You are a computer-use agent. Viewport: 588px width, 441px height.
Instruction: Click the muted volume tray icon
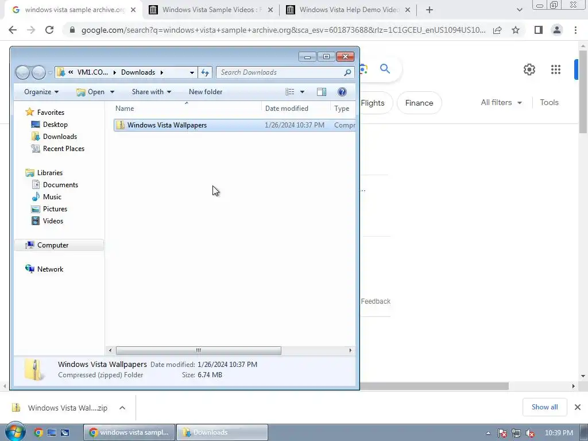click(530, 433)
